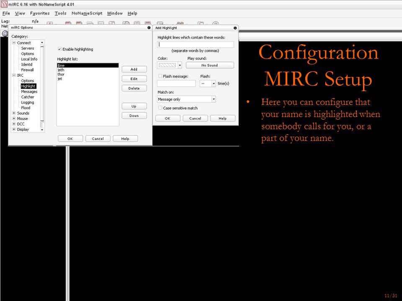Image resolution: width=402 pixels, height=301 pixels.
Task: Close the Add Highlight dialog
Action: tap(235, 28)
